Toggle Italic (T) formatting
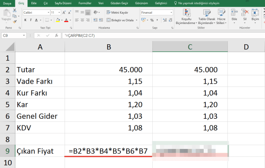265x168 pixels. tap(31, 20)
